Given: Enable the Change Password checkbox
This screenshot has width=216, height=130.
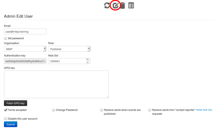Looking at the screenshot, I should (x=53, y=110).
